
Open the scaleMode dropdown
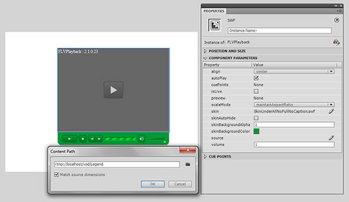[x=294, y=104]
